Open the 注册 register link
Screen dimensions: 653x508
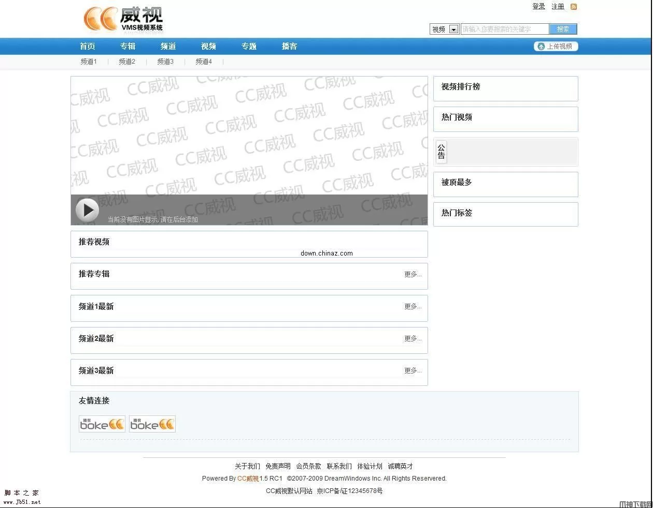[x=558, y=6]
